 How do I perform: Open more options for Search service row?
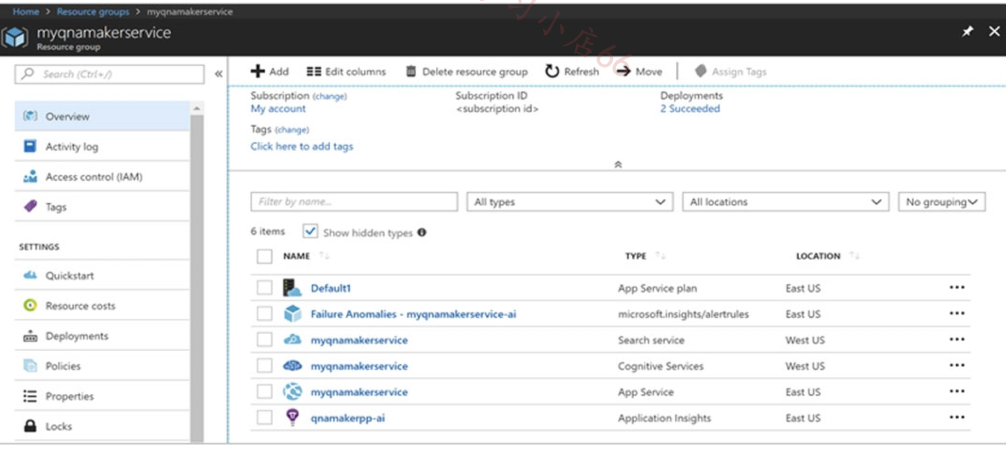[957, 339]
